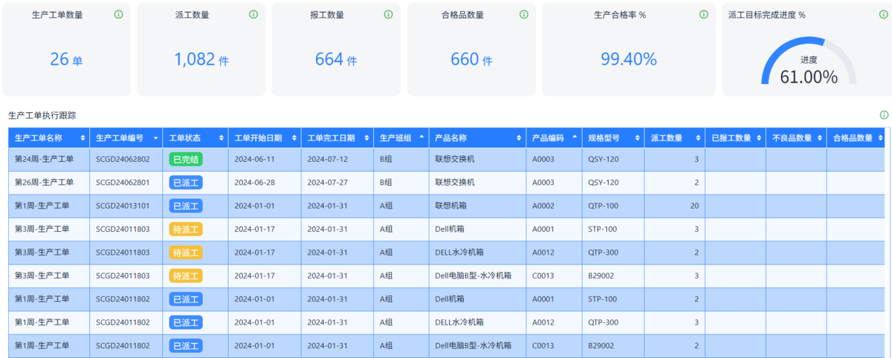Click 已派工 tag on 联想机箱 row
The width and height of the screenshot is (892, 358).
pyautogui.click(x=186, y=206)
